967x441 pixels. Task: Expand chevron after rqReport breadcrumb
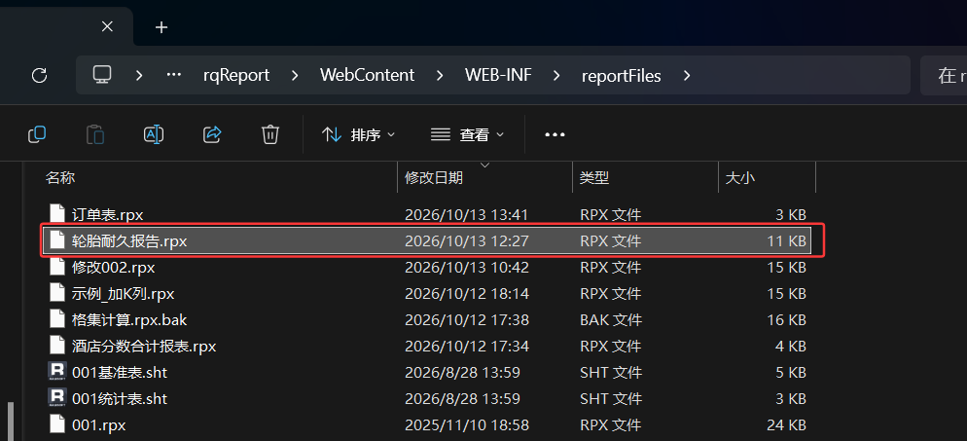tap(294, 75)
